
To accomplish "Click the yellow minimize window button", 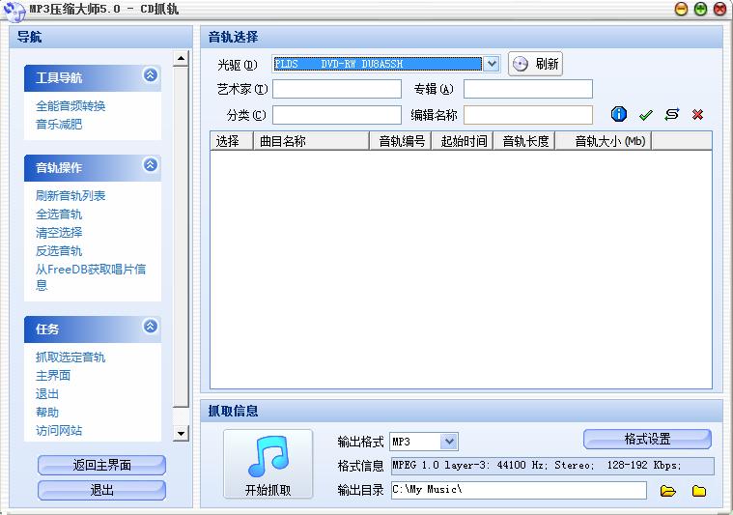I will coord(681,9).
